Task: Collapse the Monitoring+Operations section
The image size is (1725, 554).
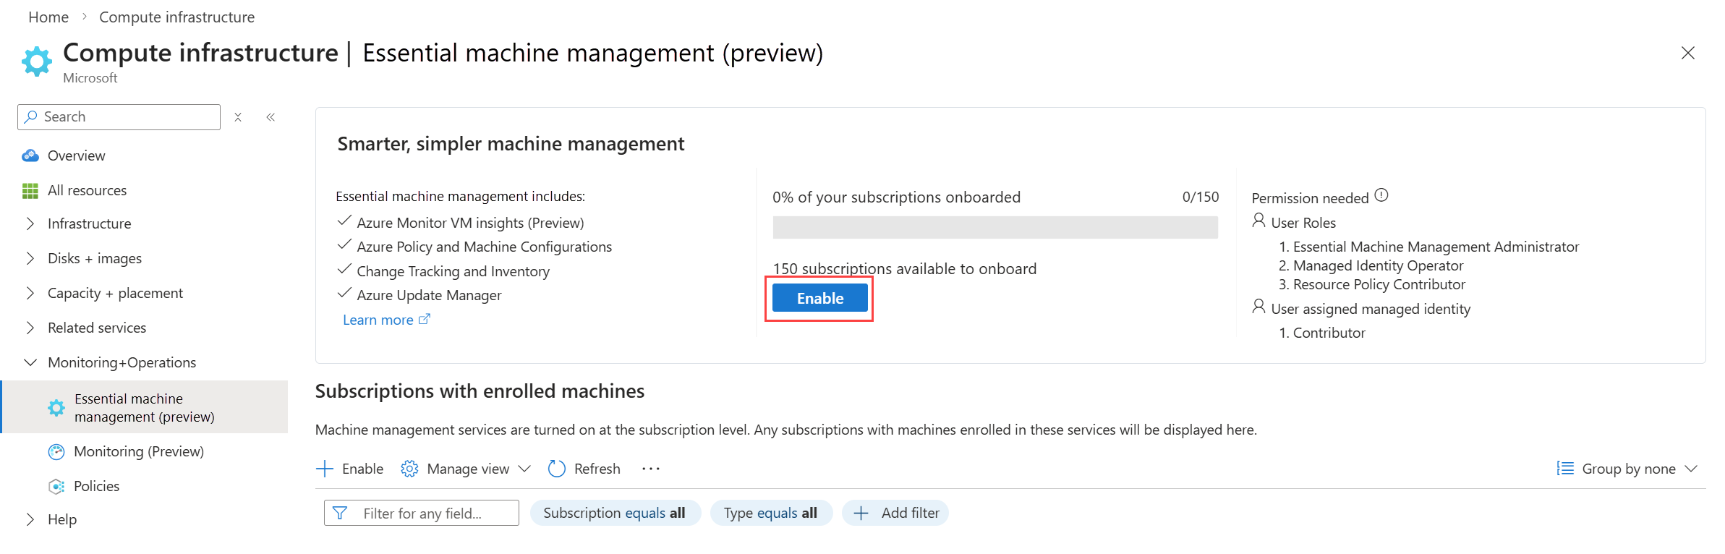Action: coord(30,362)
